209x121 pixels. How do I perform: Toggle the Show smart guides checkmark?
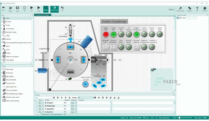(x=4, y=90)
